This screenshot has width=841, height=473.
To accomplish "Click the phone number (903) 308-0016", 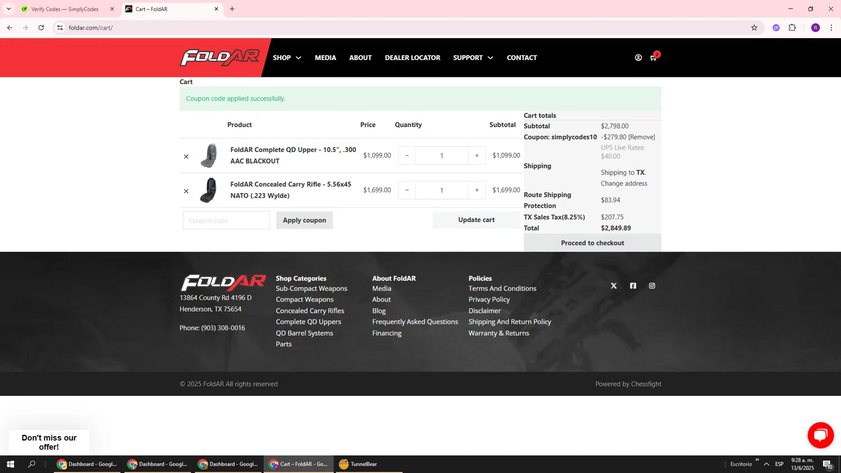I will [223, 328].
